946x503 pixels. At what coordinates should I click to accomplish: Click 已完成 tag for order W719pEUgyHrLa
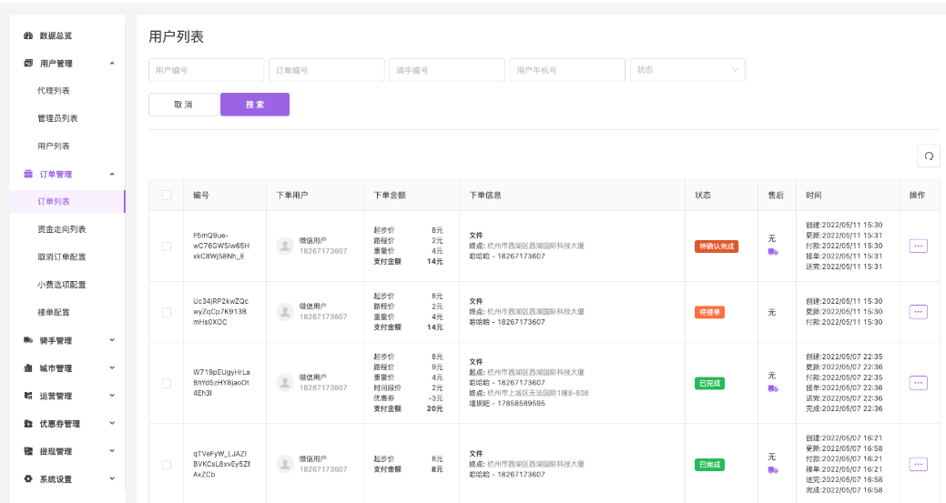click(x=709, y=383)
